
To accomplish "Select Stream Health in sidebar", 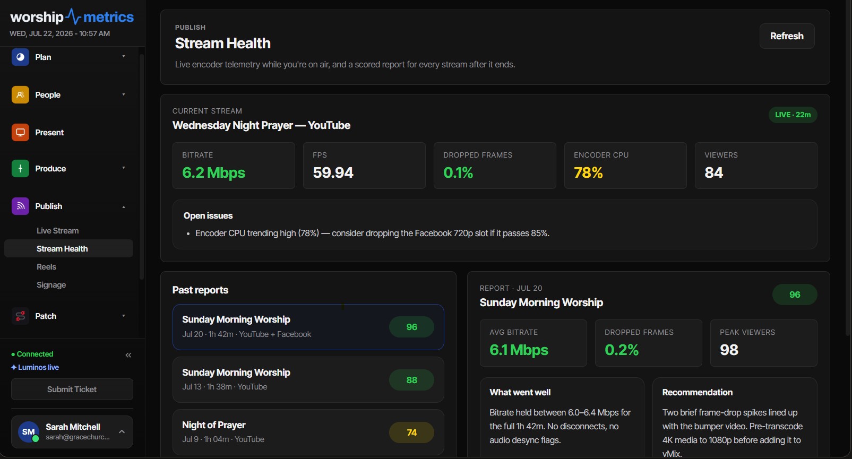I will (x=69, y=249).
